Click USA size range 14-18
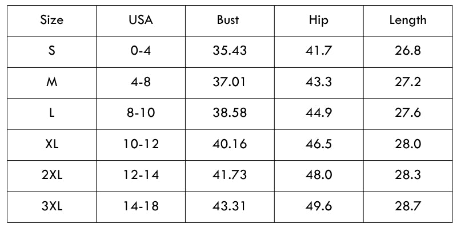 (x=141, y=205)
